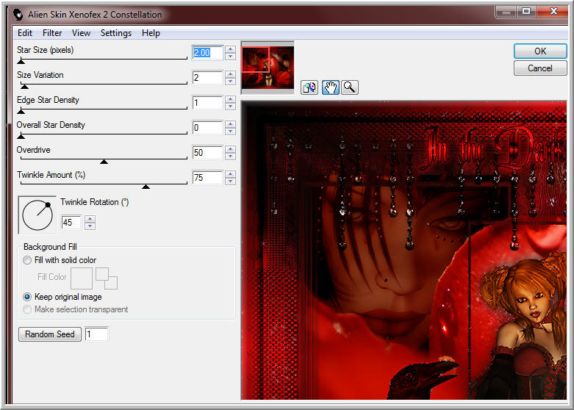Increase Size Variation with up arrow
574x410 pixels.
(x=230, y=74)
